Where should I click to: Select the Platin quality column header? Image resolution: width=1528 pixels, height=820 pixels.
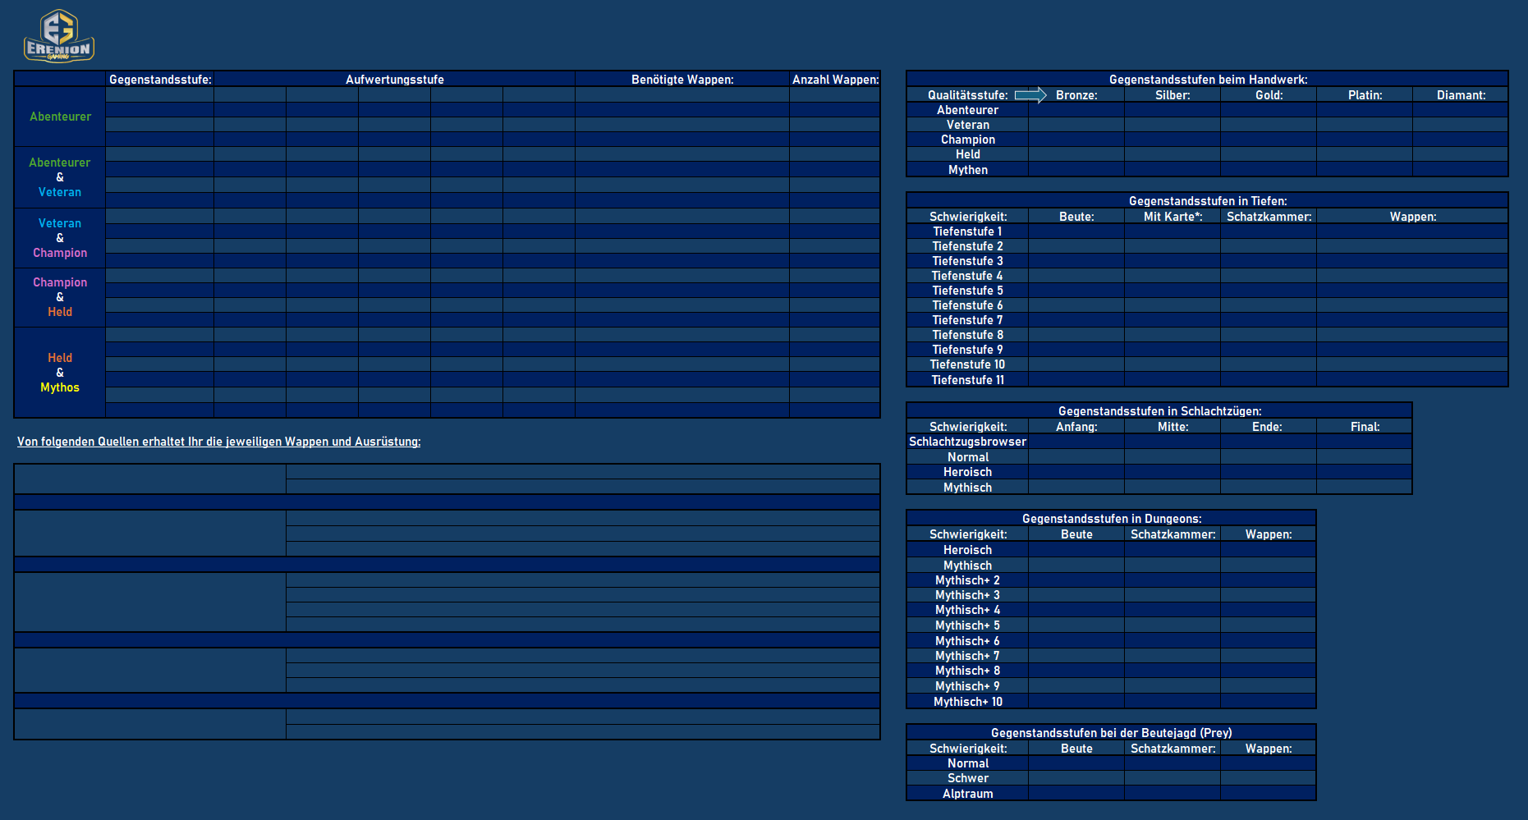1365,95
